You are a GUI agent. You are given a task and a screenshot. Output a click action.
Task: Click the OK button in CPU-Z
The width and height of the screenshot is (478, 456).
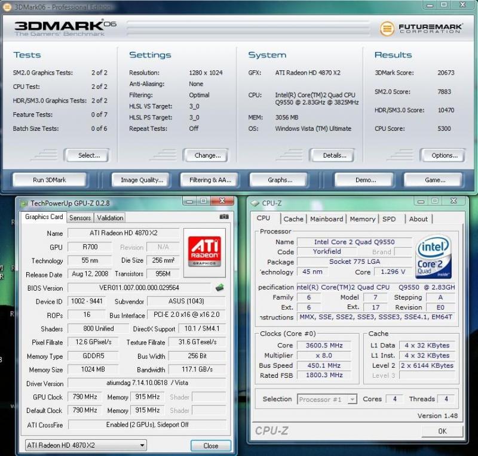[x=442, y=431]
